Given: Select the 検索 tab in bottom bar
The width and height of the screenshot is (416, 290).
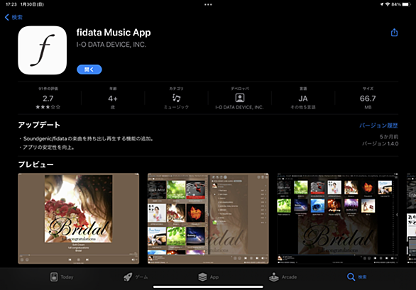Looking at the screenshot, I should [357, 277].
